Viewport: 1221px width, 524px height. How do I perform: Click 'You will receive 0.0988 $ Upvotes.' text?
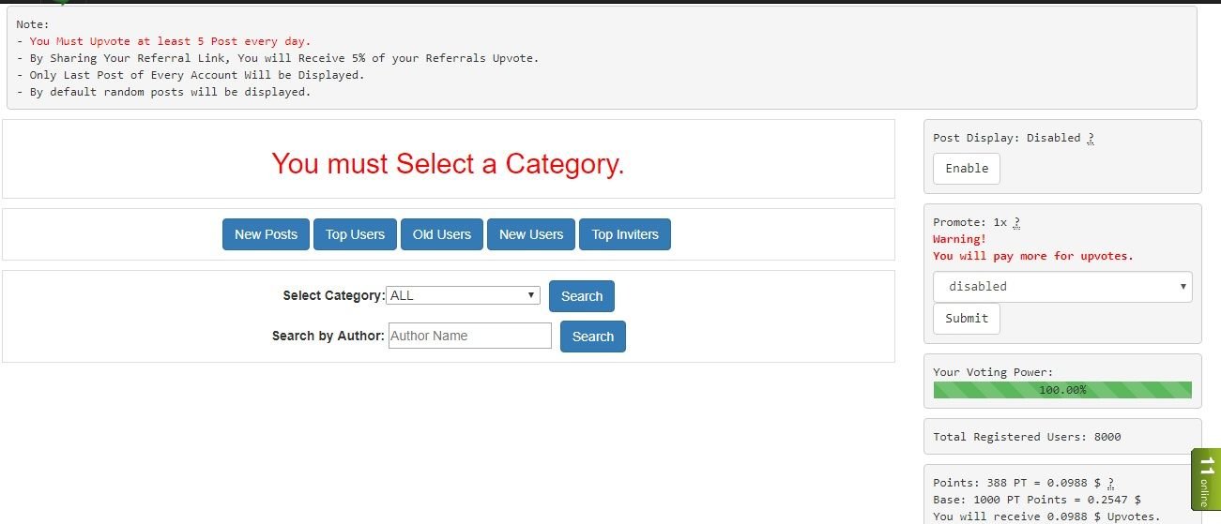tap(1046, 517)
